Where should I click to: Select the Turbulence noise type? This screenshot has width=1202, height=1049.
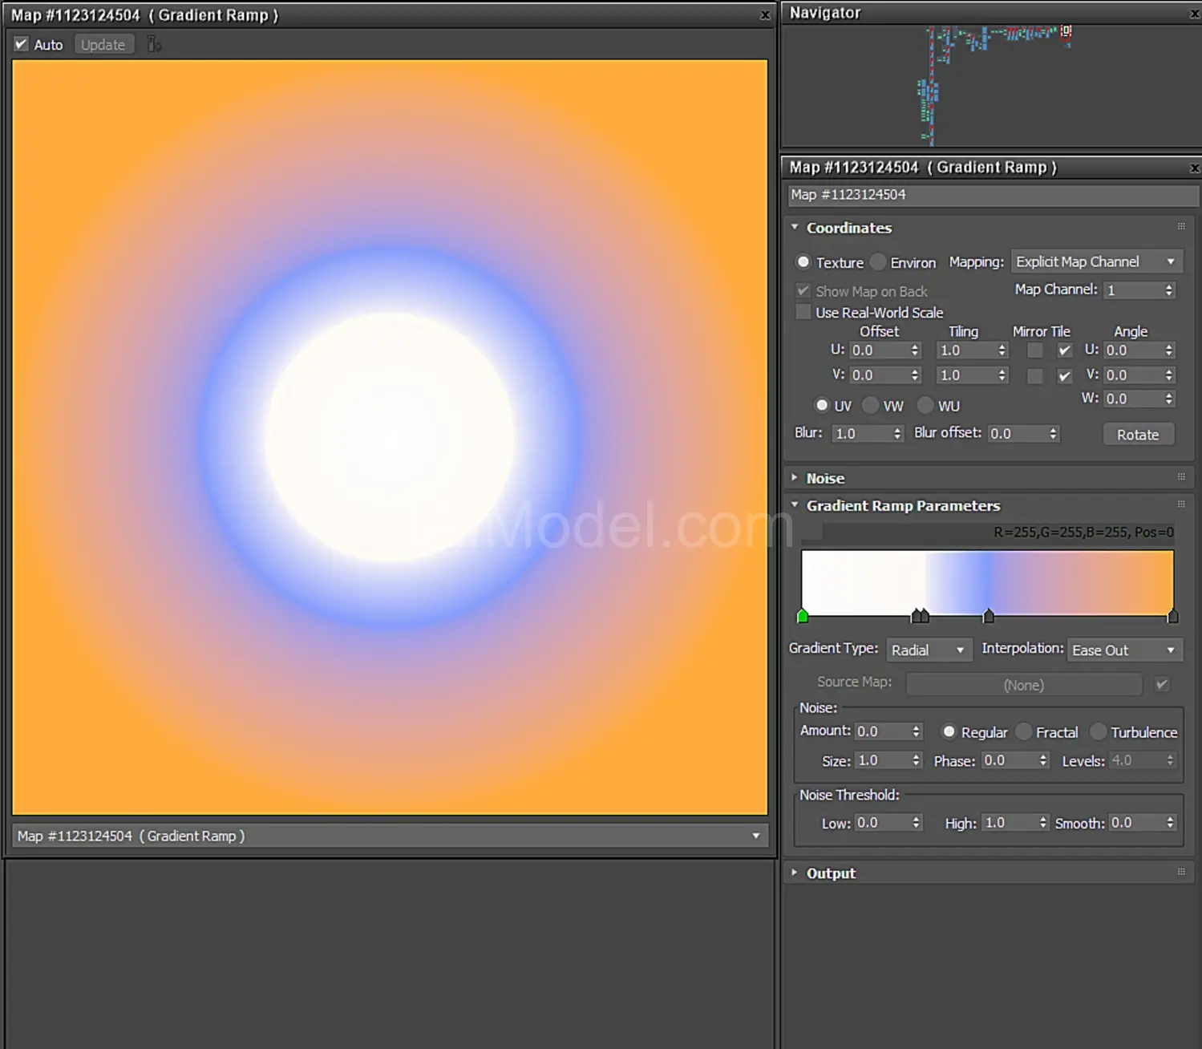tap(1098, 731)
